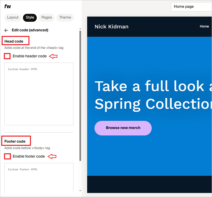Open the Home page dropdown
The width and height of the screenshot is (212, 197).
[x=191, y=7]
